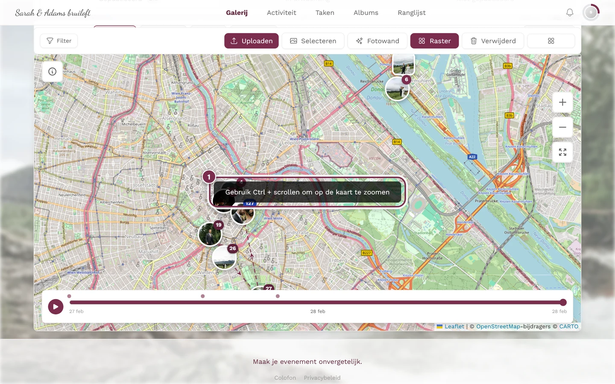Image resolution: width=615 pixels, height=384 pixels.
Task: Open the Filter options
Action: click(59, 41)
